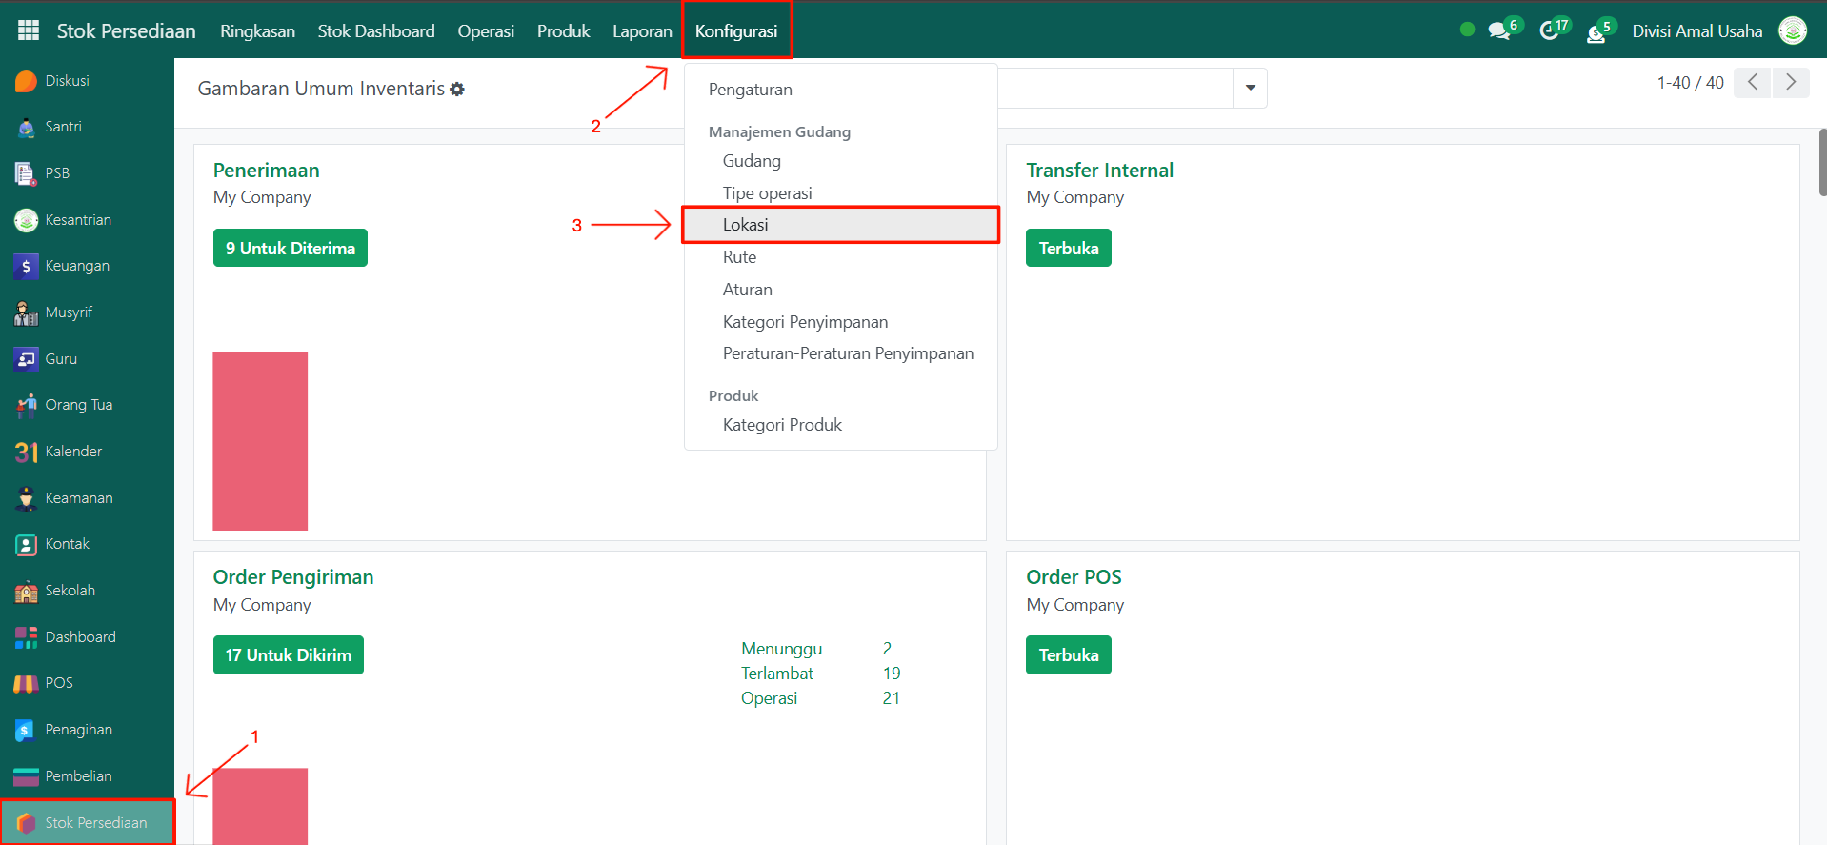Open the activities clock icon
Image resolution: width=1827 pixels, height=845 pixels.
(1549, 30)
